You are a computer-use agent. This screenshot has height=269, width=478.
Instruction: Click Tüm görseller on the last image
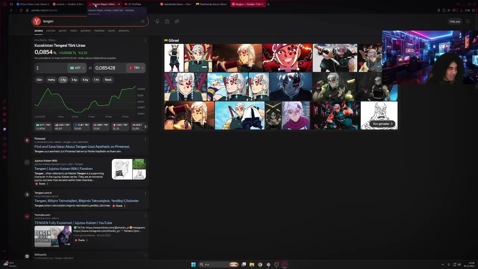[x=383, y=124]
